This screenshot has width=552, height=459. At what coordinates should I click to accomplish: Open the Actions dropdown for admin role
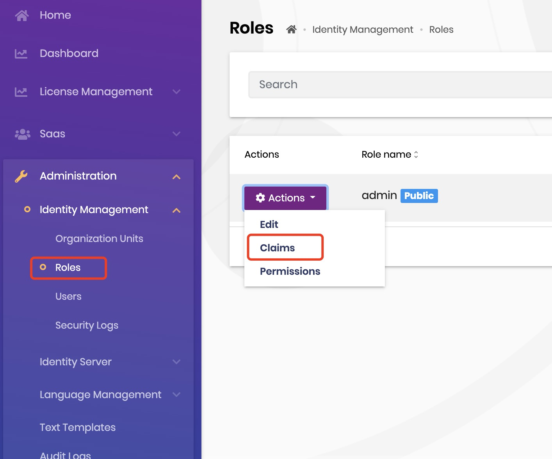pos(285,198)
